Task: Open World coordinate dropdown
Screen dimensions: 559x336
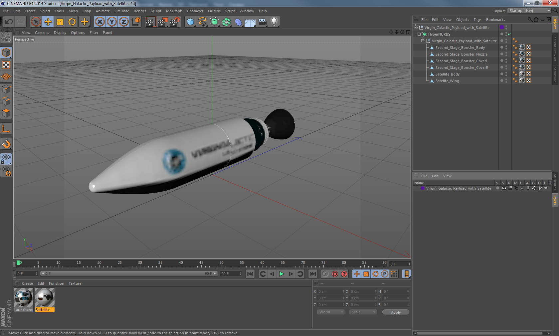Action: point(330,312)
